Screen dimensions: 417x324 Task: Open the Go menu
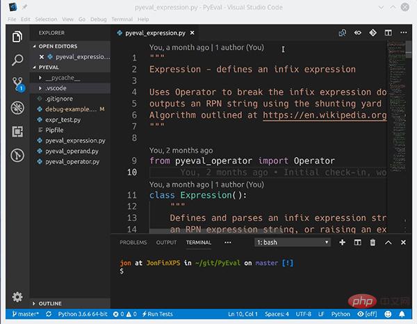[82, 19]
